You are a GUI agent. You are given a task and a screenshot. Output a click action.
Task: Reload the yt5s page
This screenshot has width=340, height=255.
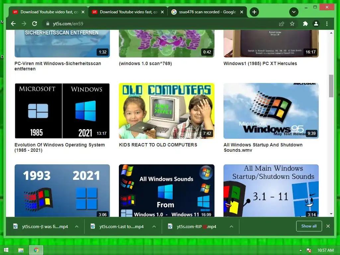[x=35, y=24]
